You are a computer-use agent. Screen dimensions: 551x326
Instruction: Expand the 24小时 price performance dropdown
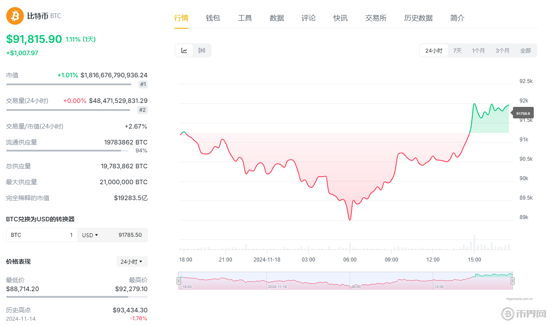[x=132, y=262]
